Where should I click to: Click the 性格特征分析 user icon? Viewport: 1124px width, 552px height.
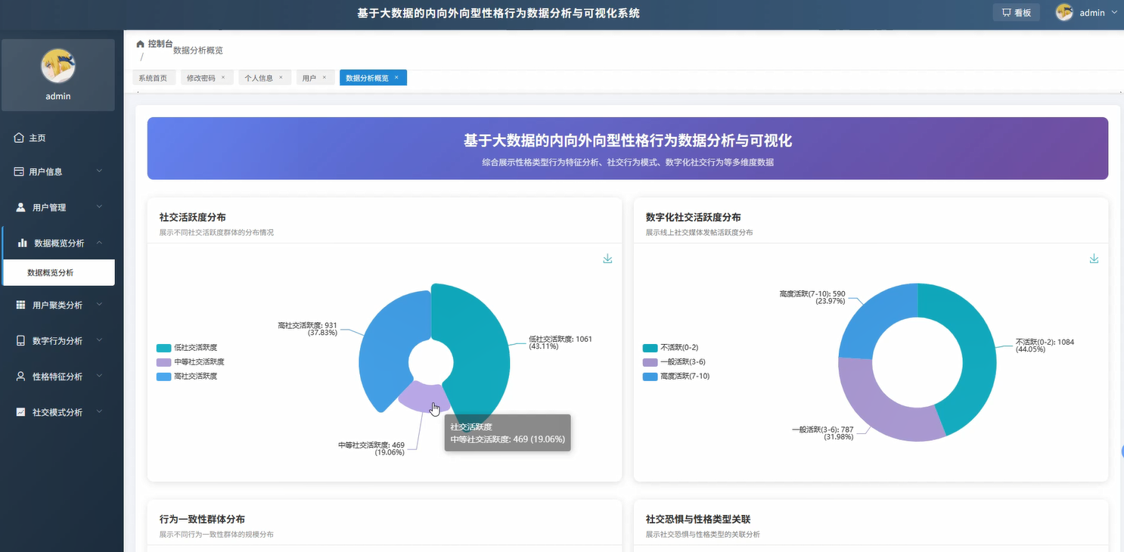click(21, 377)
